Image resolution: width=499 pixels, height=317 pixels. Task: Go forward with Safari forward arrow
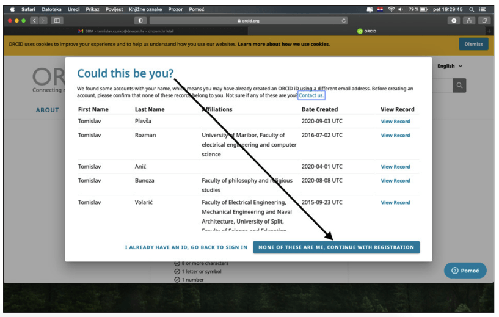[43, 21]
